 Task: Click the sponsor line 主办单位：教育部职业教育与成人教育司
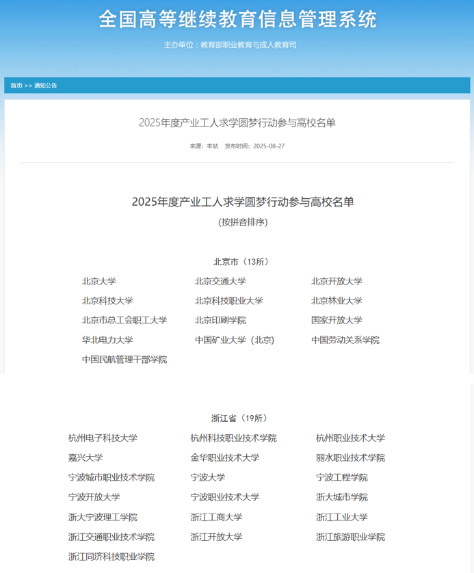click(x=231, y=45)
